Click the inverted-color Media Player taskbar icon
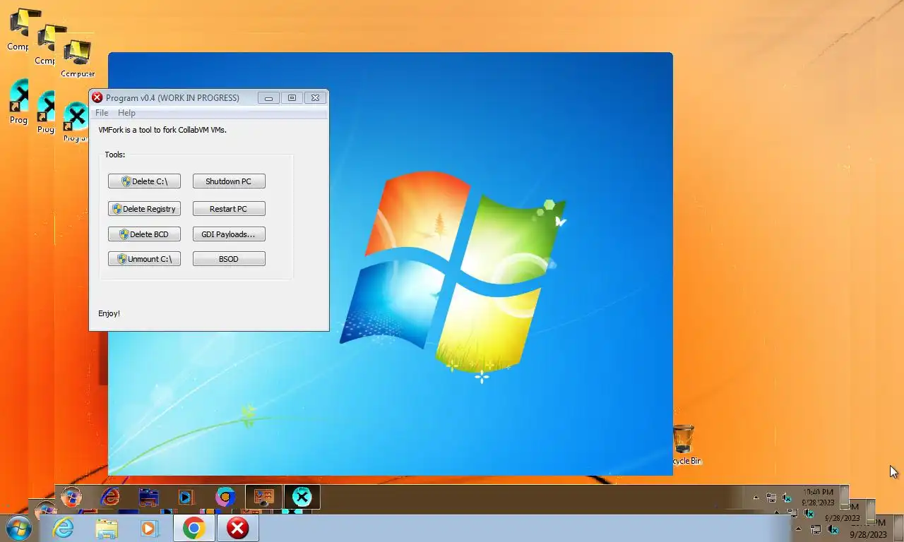Screen dimensions: 904x542 (x=186, y=498)
